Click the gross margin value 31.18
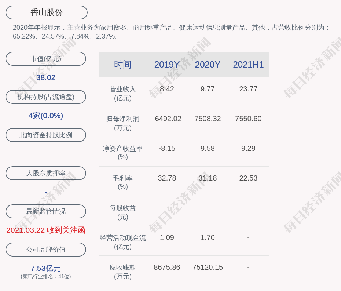Viewport: 341px width, 291px height. (208, 178)
